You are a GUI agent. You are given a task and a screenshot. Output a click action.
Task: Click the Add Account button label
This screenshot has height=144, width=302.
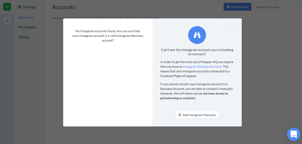[239, 7]
